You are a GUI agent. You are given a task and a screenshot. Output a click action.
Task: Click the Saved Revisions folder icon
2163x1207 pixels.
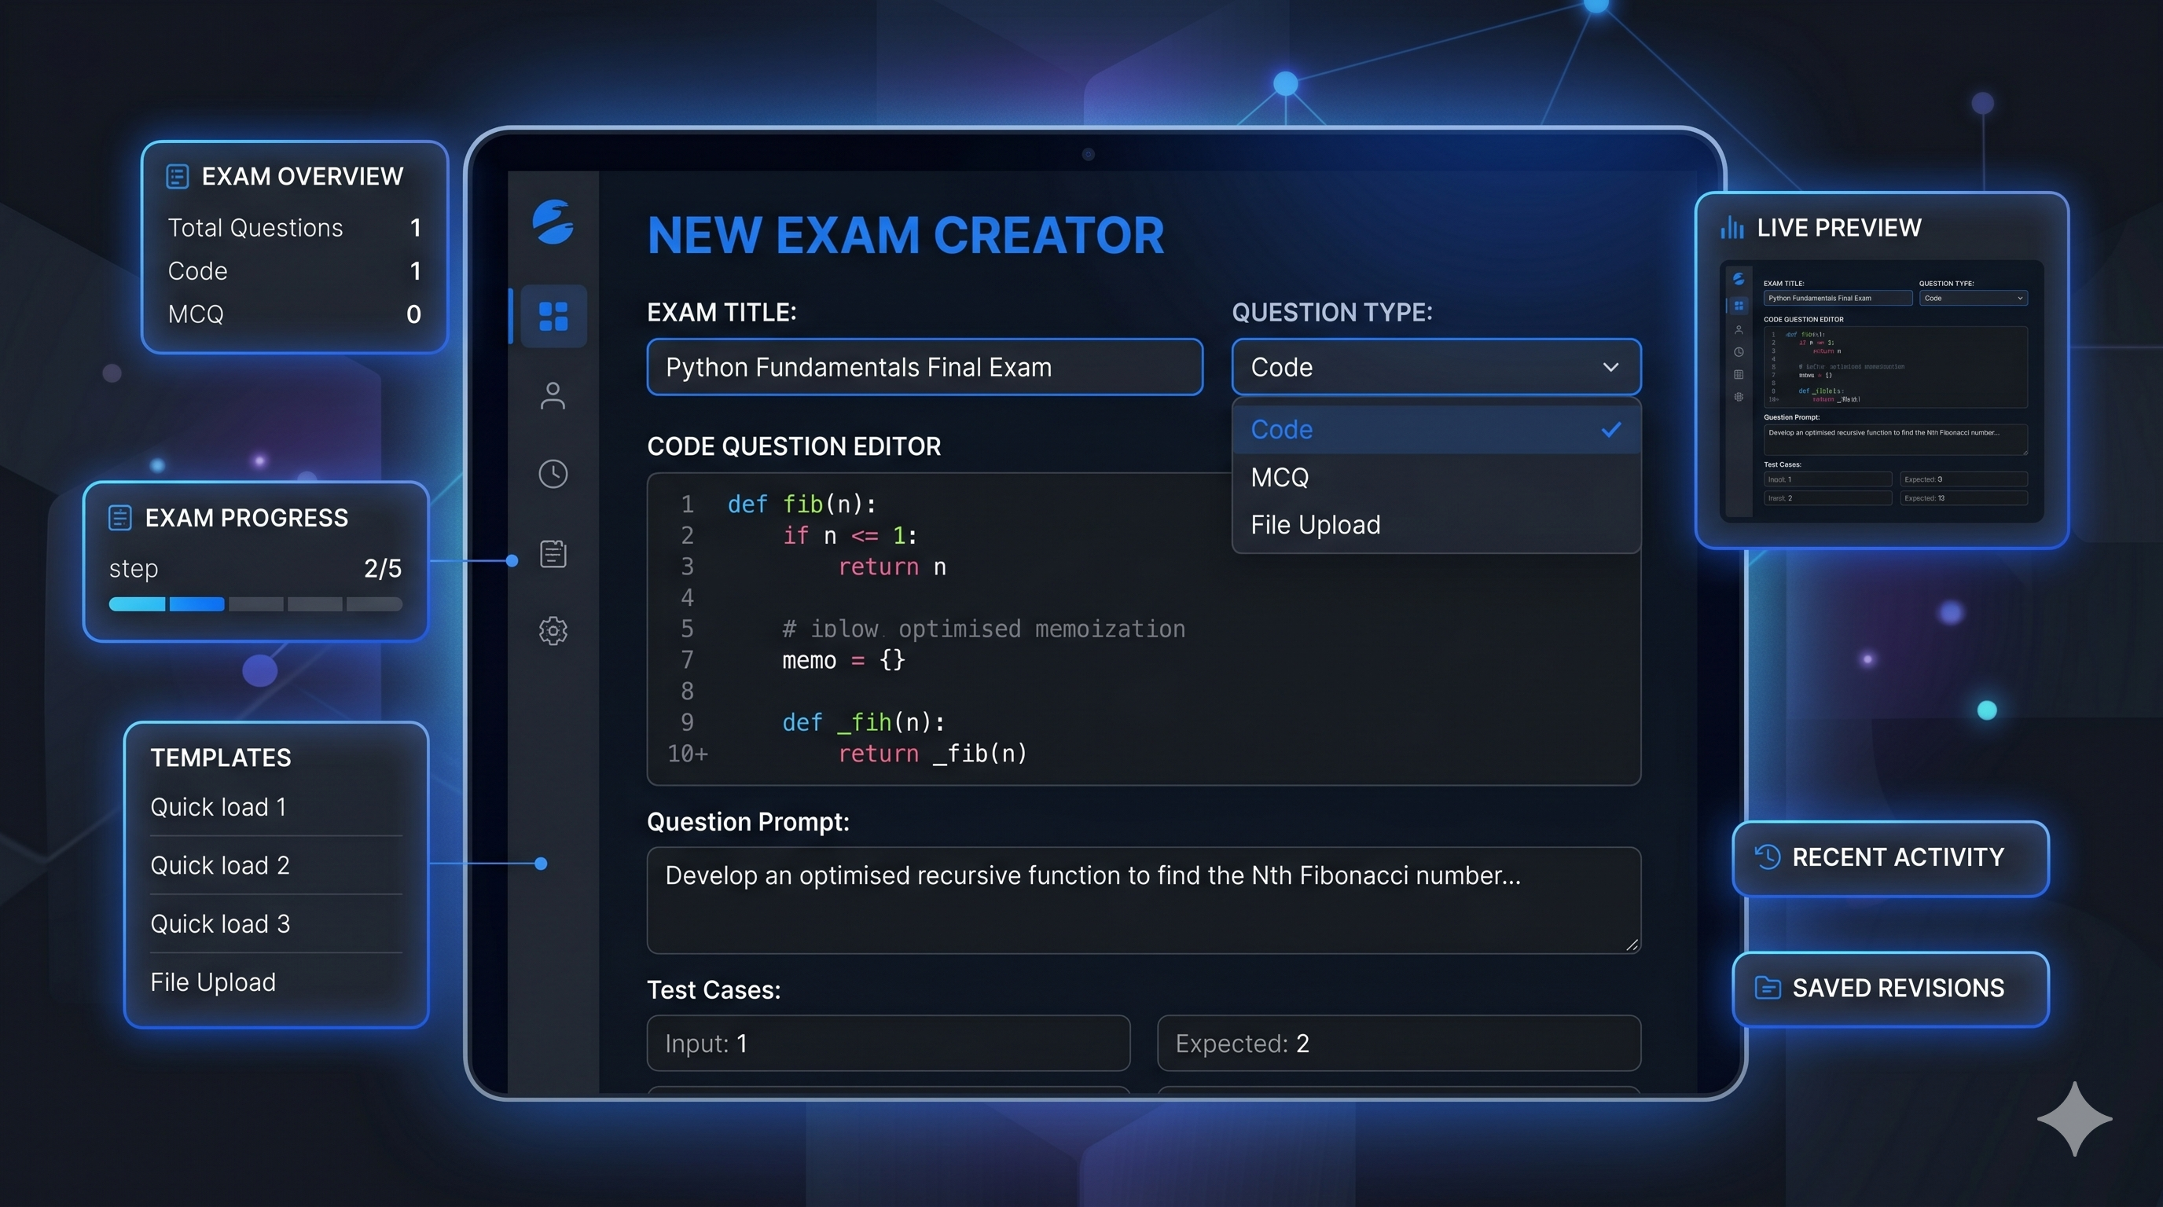pyautogui.click(x=1767, y=987)
